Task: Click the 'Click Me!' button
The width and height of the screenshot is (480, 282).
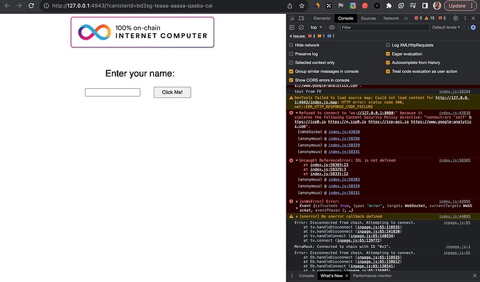Action: [173, 92]
